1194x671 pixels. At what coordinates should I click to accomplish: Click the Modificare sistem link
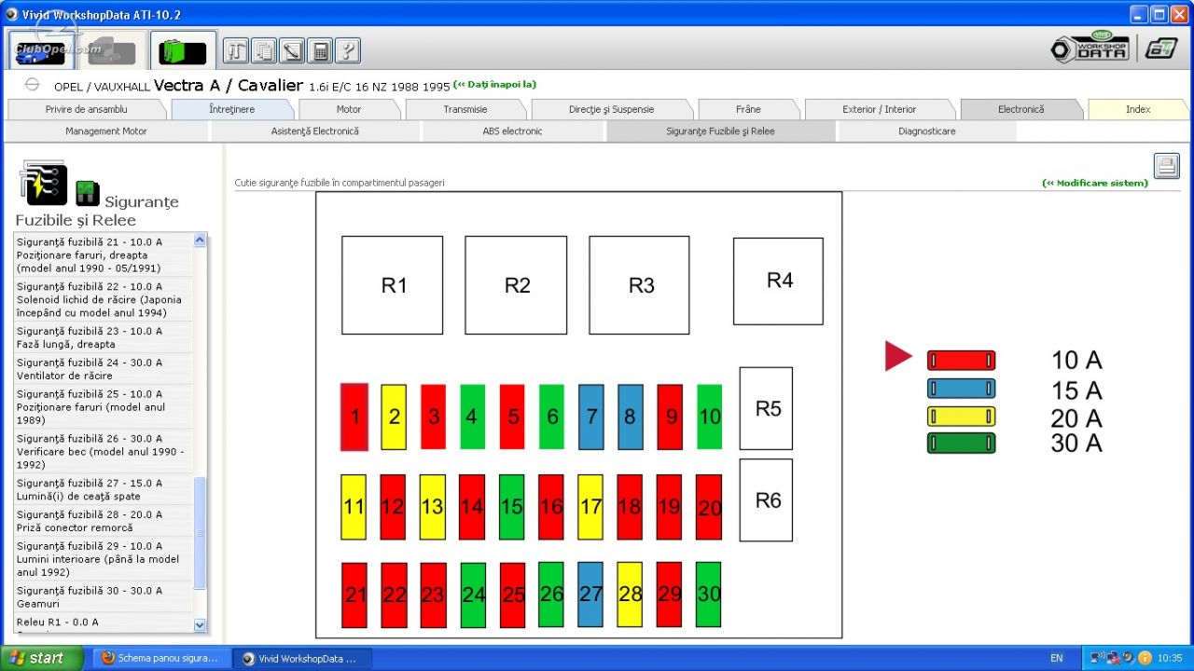click(1095, 184)
